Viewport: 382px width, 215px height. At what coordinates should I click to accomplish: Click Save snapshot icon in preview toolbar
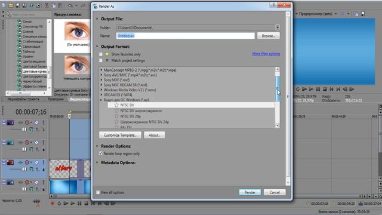[x=363, y=14]
